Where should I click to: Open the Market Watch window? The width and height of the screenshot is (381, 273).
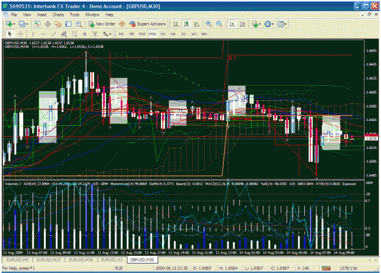[x=37, y=24]
